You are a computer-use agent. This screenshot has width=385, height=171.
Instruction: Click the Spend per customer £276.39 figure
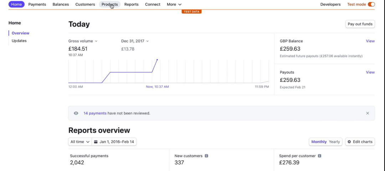pos(289,162)
